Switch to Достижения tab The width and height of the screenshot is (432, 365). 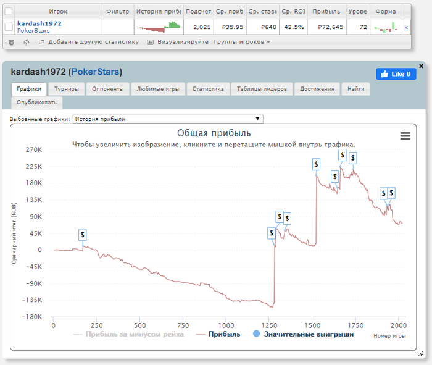click(x=317, y=89)
